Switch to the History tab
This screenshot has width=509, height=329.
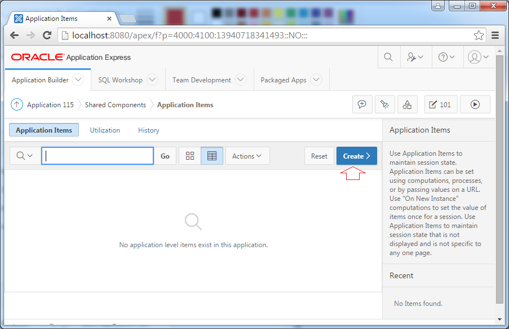[x=149, y=130]
